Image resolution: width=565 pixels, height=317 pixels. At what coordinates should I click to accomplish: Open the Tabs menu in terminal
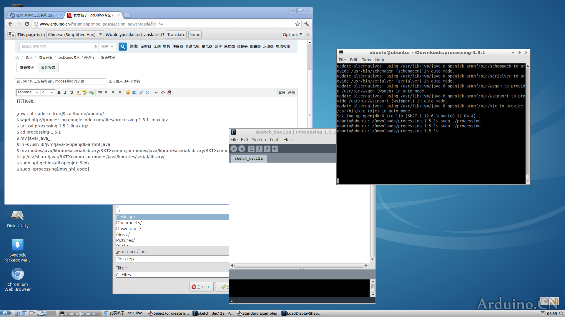(366, 60)
